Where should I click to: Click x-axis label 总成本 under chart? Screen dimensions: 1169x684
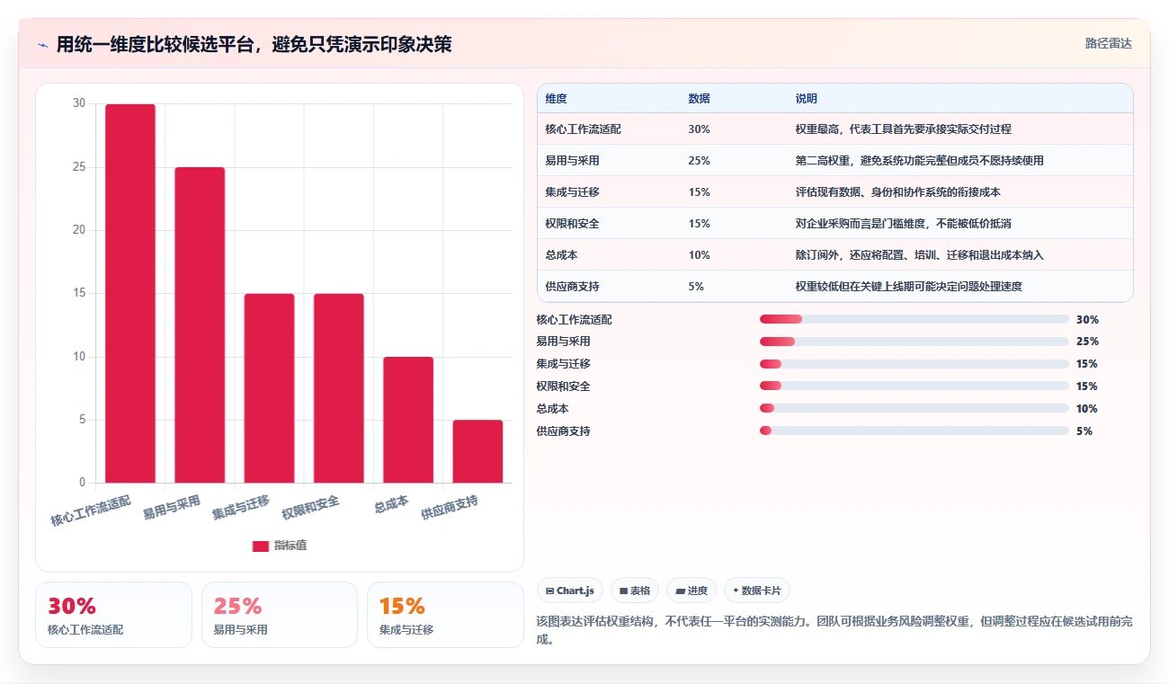(391, 504)
